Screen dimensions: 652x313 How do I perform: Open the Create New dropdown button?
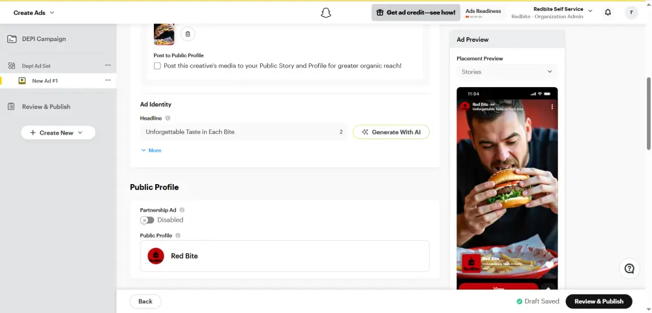tap(58, 133)
